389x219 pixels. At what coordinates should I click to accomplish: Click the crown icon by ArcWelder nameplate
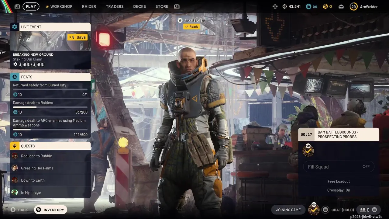180,20
